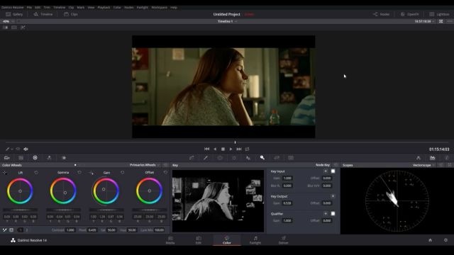Open the Vectorscope type dropdown

pos(423,165)
